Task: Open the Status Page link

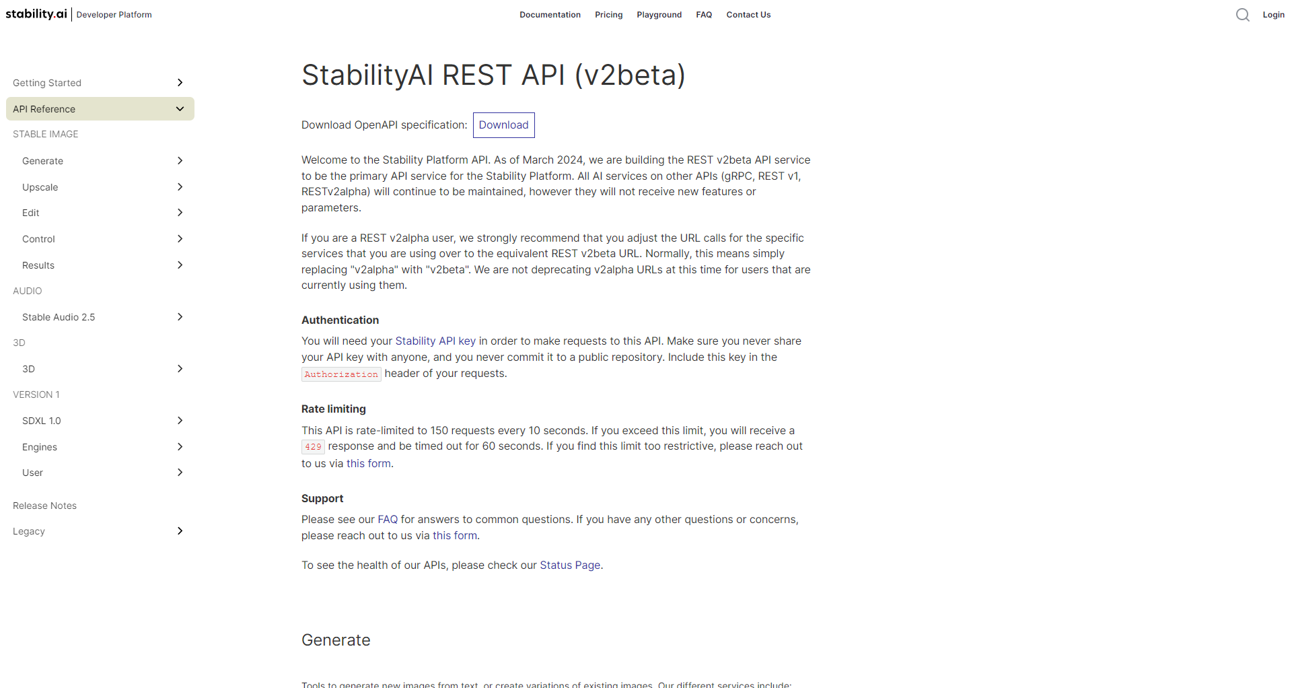Action: click(569, 565)
